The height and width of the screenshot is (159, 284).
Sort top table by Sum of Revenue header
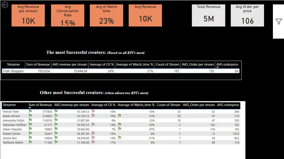(38, 64)
